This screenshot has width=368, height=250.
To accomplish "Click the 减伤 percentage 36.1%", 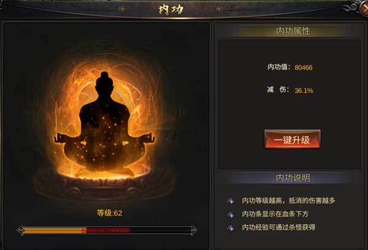I will tap(304, 91).
